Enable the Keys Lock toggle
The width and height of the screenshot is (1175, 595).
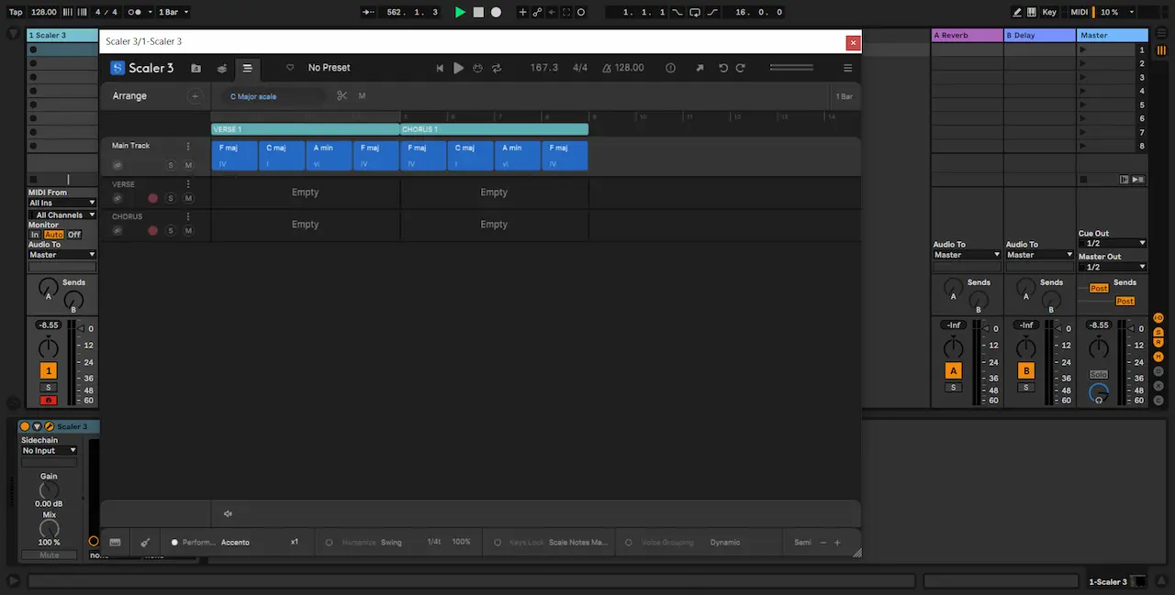click(498, 542)
